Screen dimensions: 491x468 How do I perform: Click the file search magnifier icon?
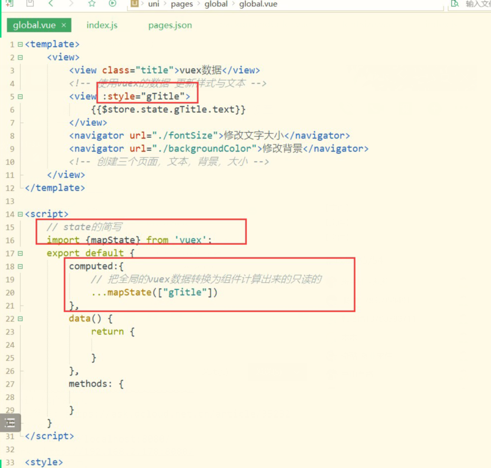[x=455, y=4]
